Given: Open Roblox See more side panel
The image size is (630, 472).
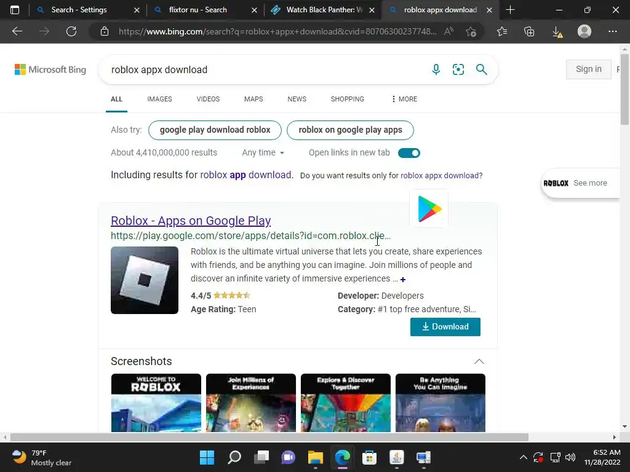Looking at the screenshot, I should click(581, 183).
